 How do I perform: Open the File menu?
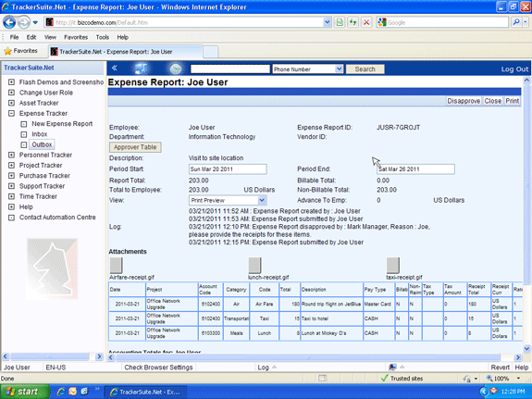click(14, 37)
